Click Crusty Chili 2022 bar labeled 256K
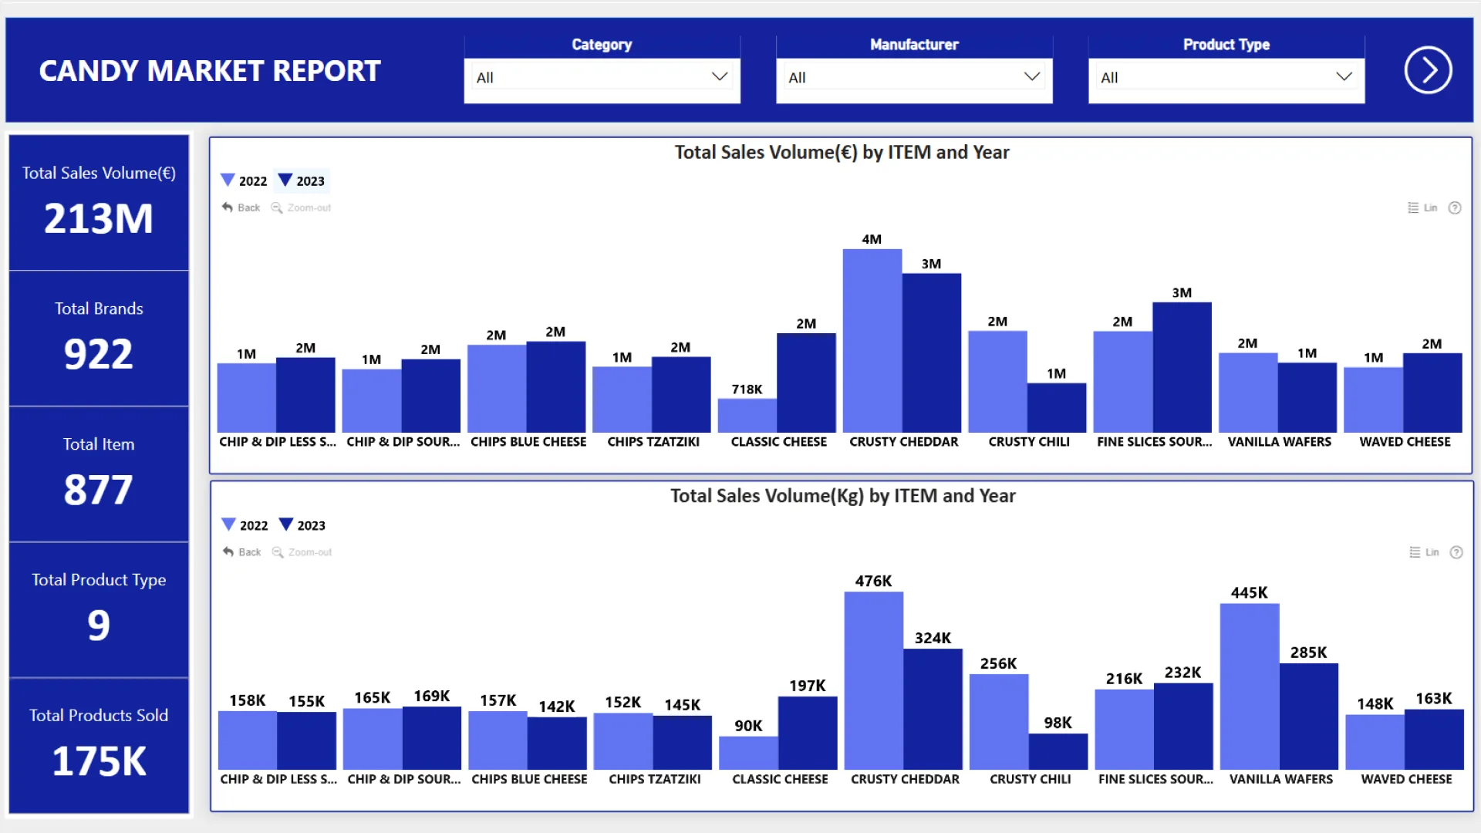 (x=999, y=722)
